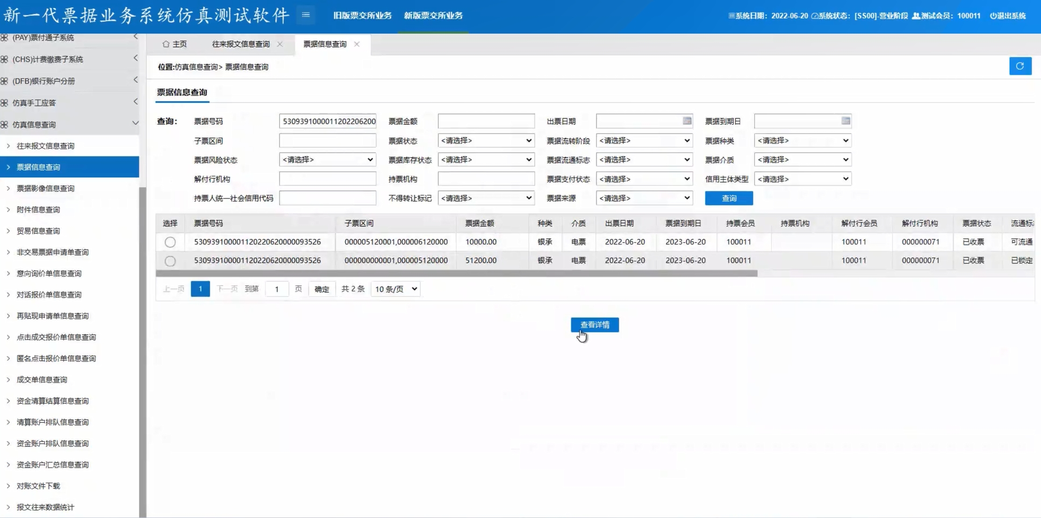Open 意向询价单信息查询 in sidebar

(x=49, y=273)
